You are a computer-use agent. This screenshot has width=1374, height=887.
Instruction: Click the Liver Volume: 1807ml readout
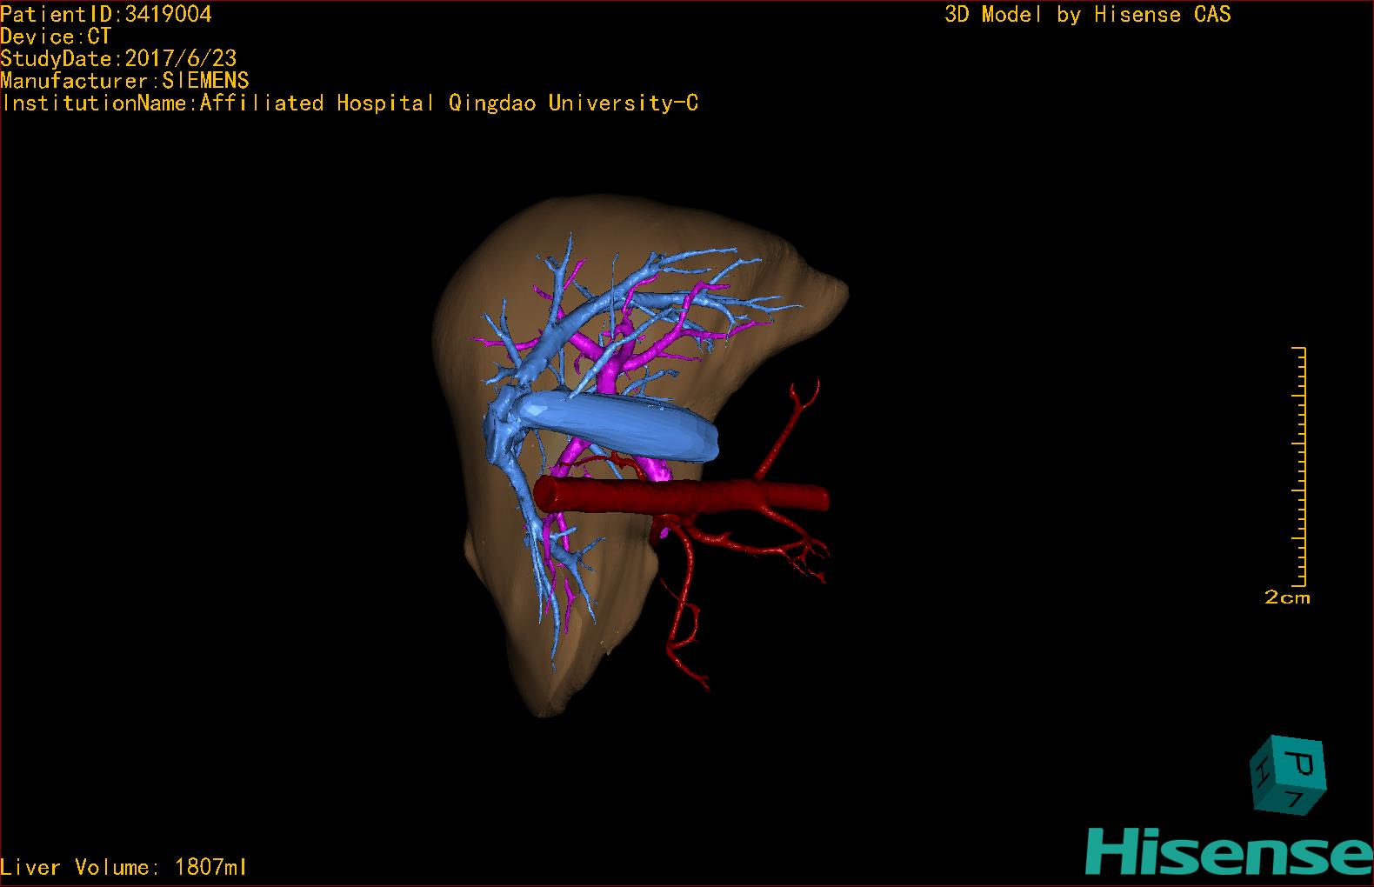click(123, 867)
